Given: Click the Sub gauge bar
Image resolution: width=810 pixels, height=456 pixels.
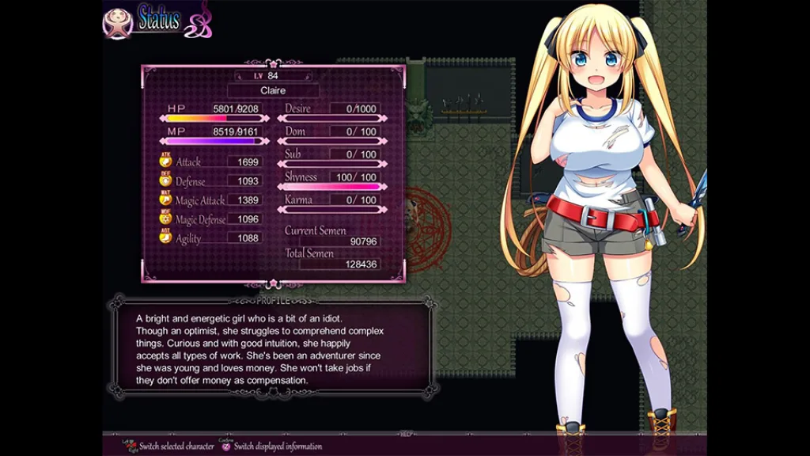Looking at the screenshot, I should click(332, 164).
